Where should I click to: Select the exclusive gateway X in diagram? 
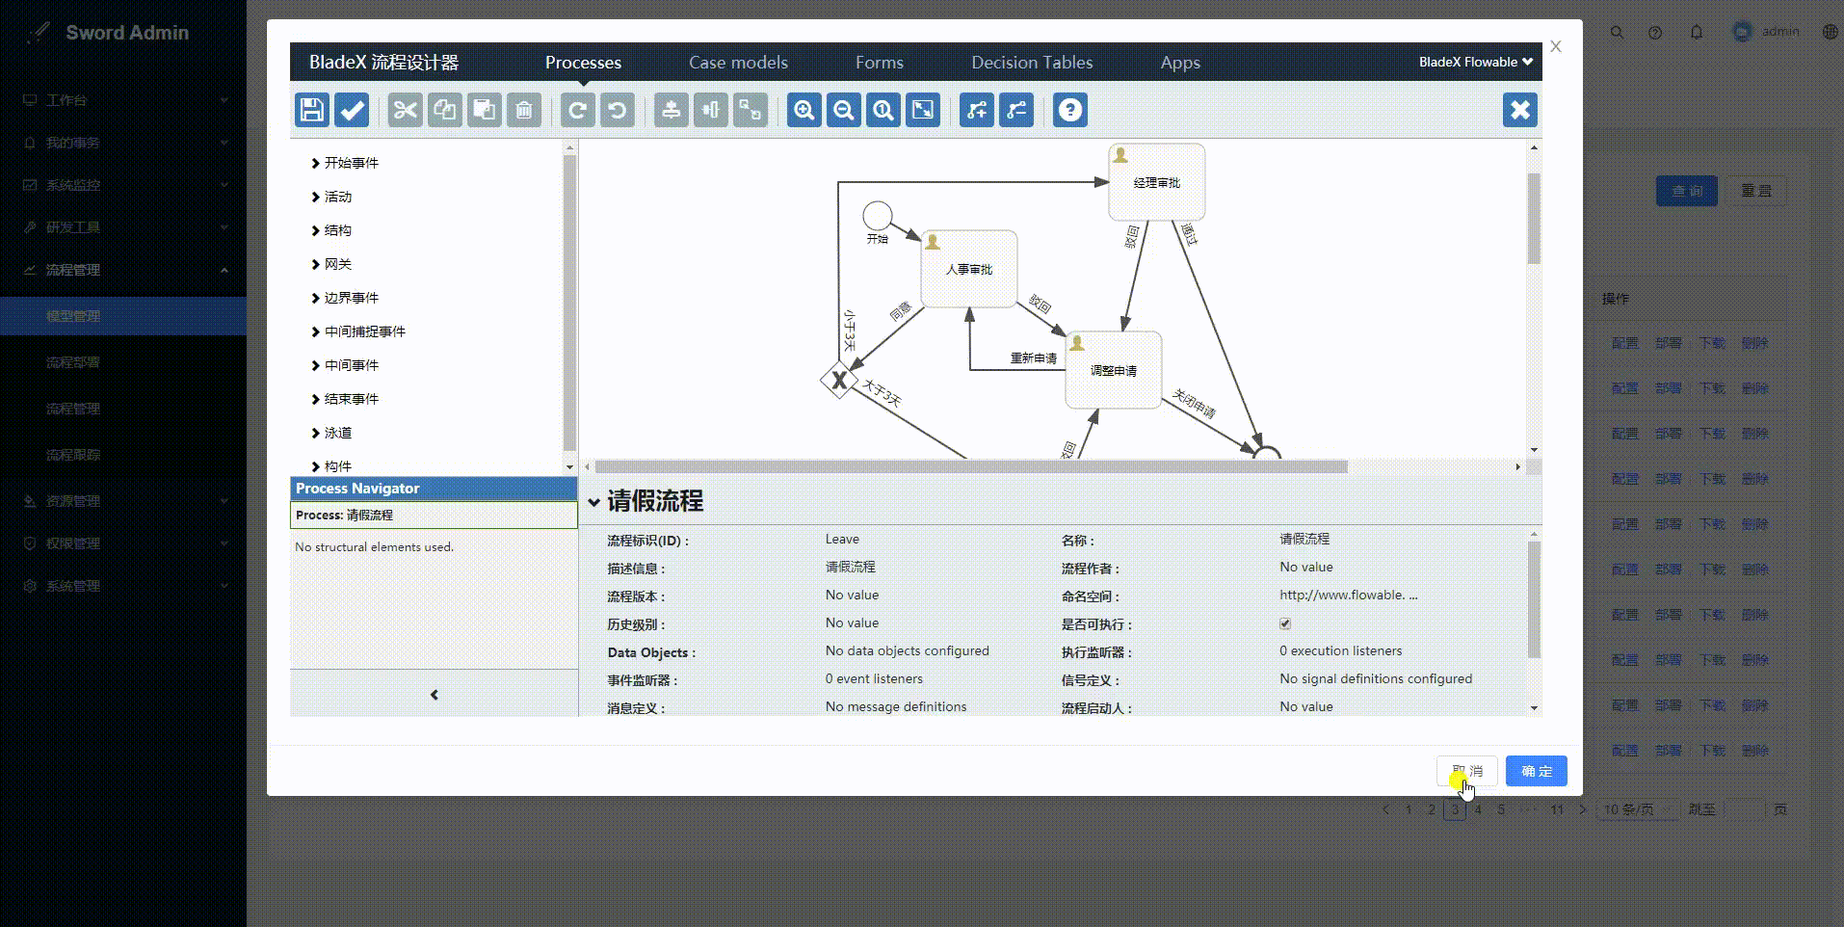(839, 381)
